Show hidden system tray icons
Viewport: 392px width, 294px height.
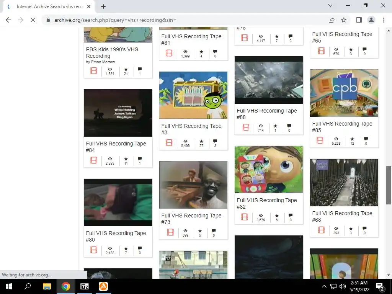(324, 286)
